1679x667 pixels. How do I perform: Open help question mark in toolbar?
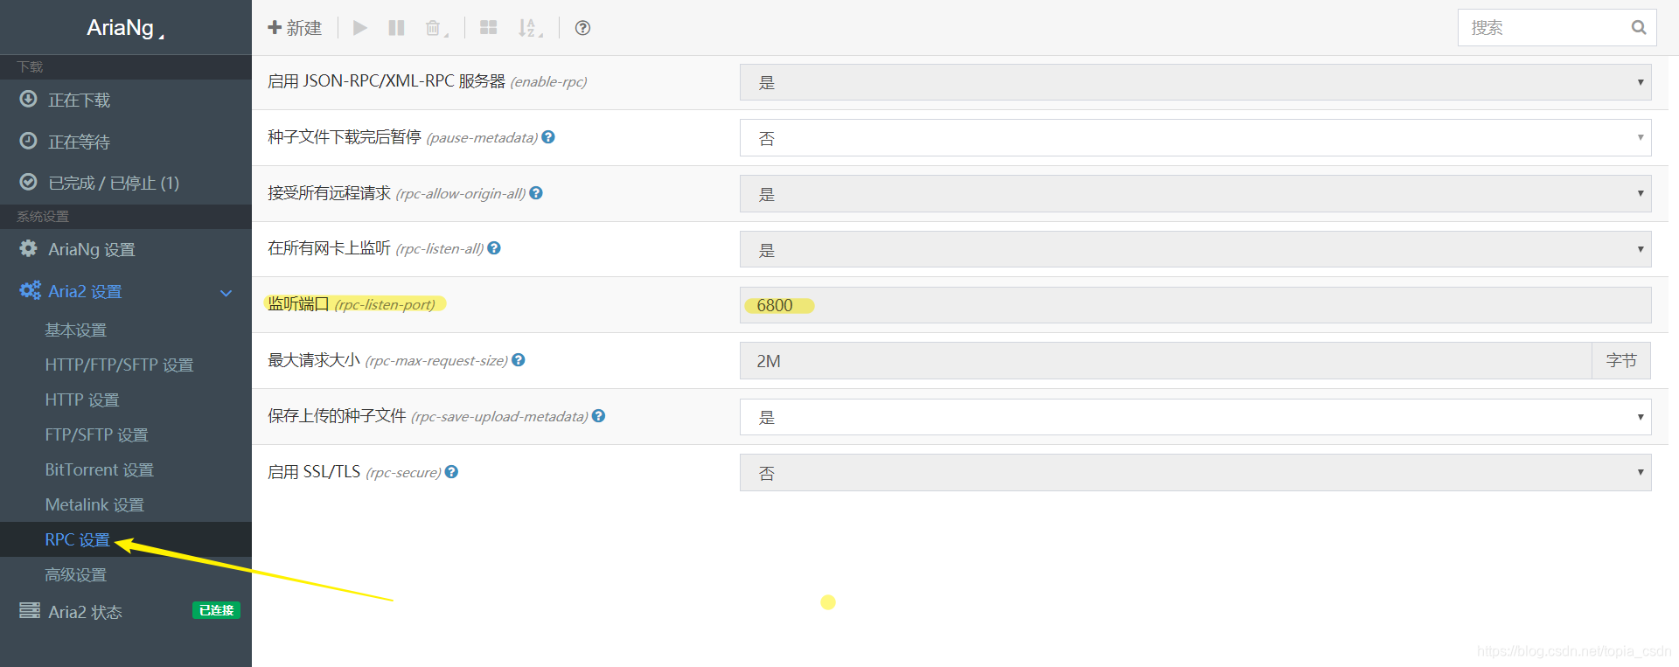582,28
